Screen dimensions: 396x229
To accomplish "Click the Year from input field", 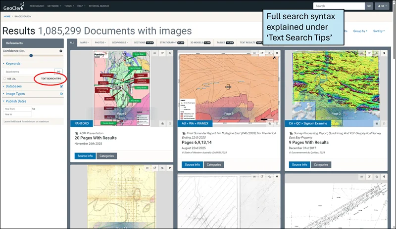I will pos(17,109).
